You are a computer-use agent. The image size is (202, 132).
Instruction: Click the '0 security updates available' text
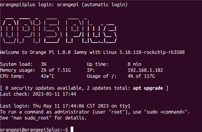pyautogui.click(x=43, y=88)
